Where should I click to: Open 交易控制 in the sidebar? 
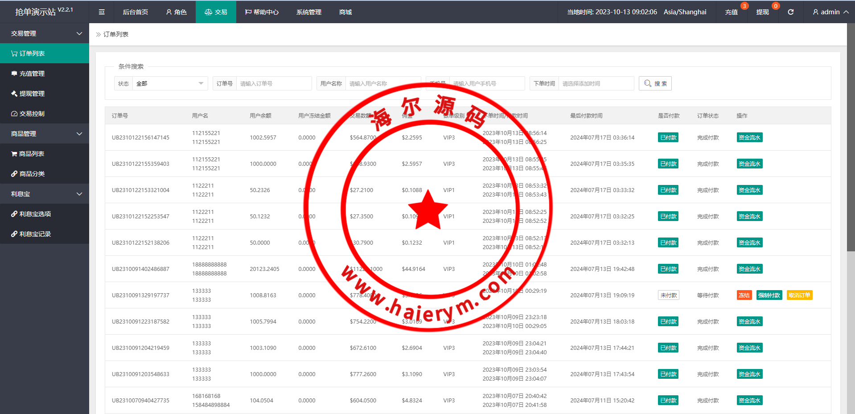[32, 114]
